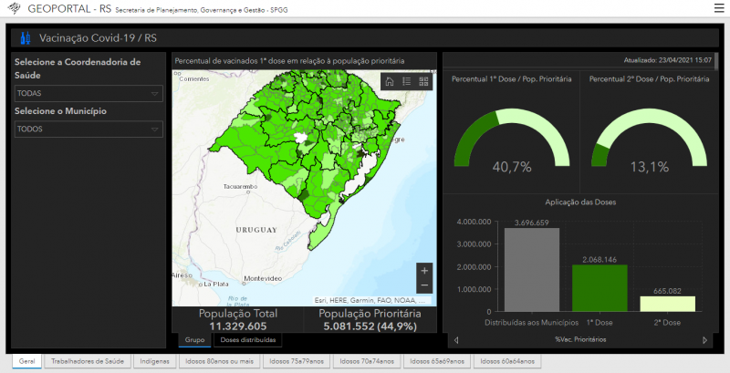
Task: Click the vaccine syringe icon in header
Action: (x=26, y=38)
